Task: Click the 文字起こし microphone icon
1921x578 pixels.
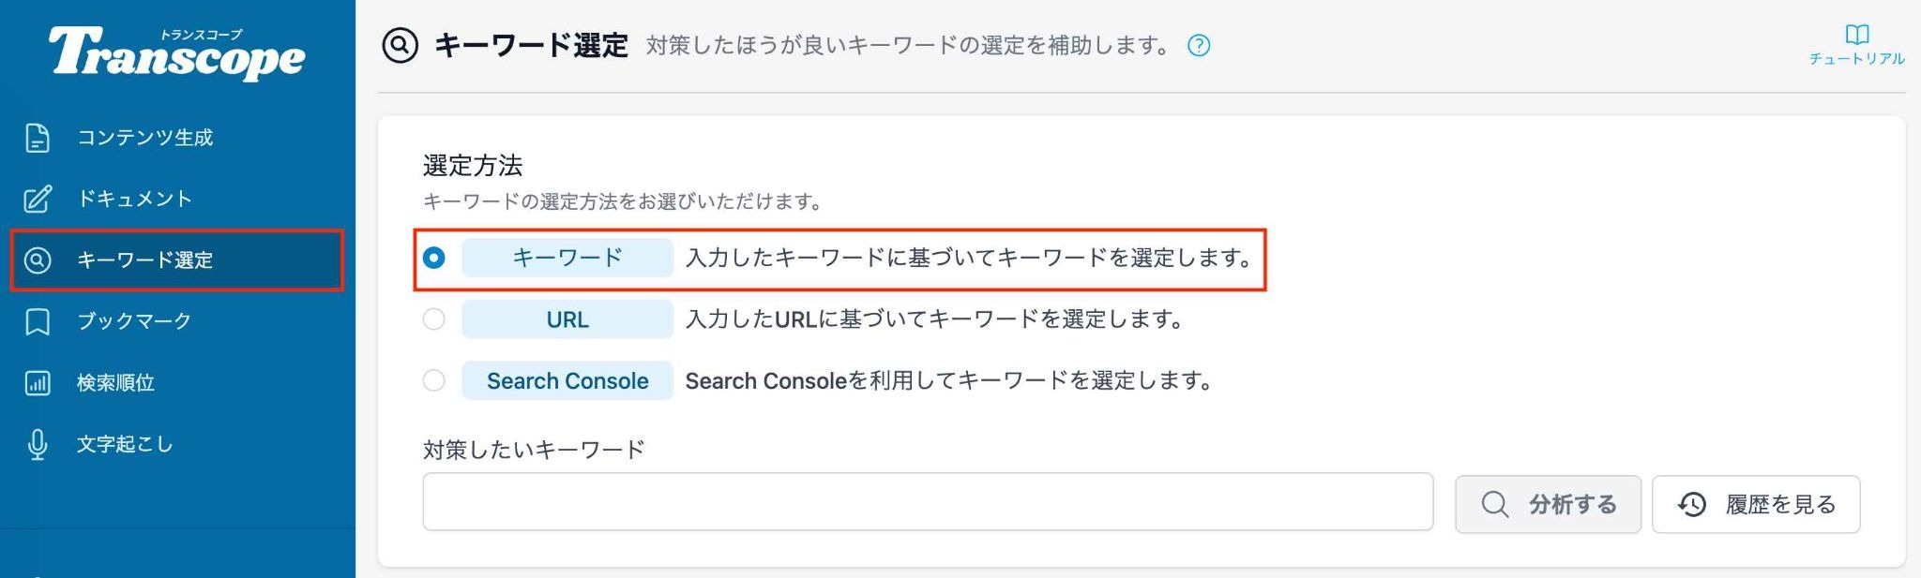Action: (38, 444)
